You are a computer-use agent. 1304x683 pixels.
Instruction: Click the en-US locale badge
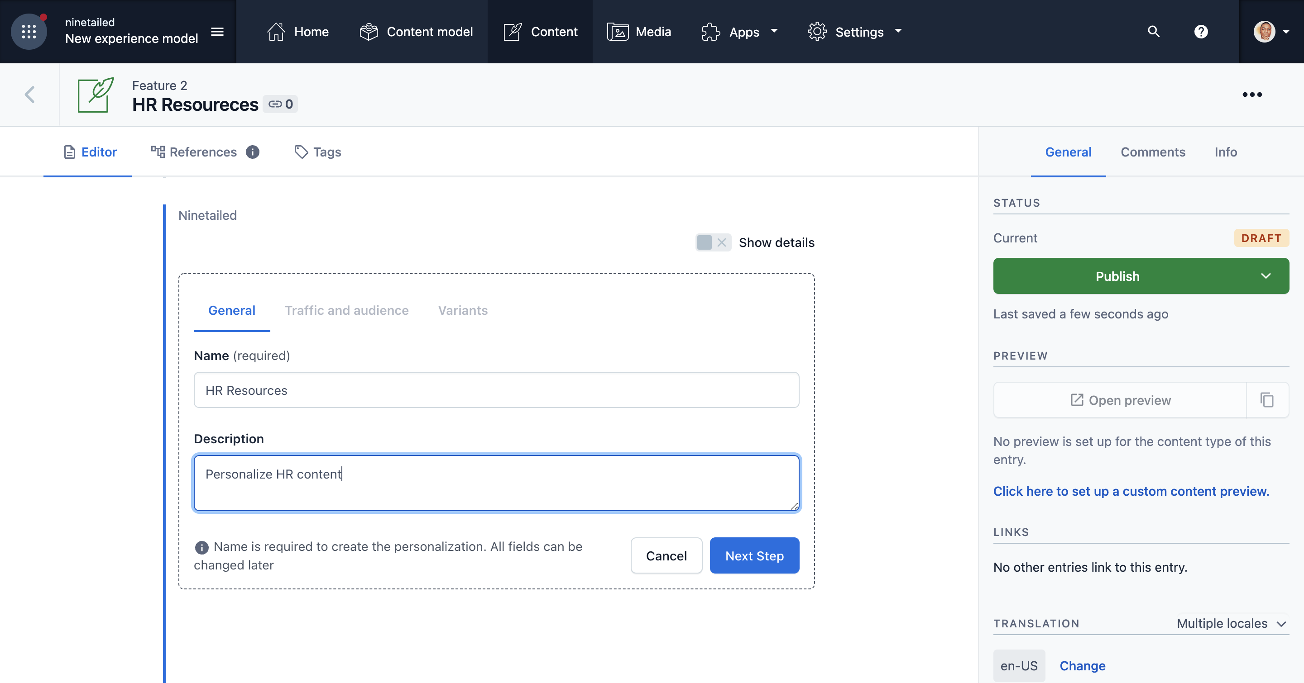(x=1018, y=666)
